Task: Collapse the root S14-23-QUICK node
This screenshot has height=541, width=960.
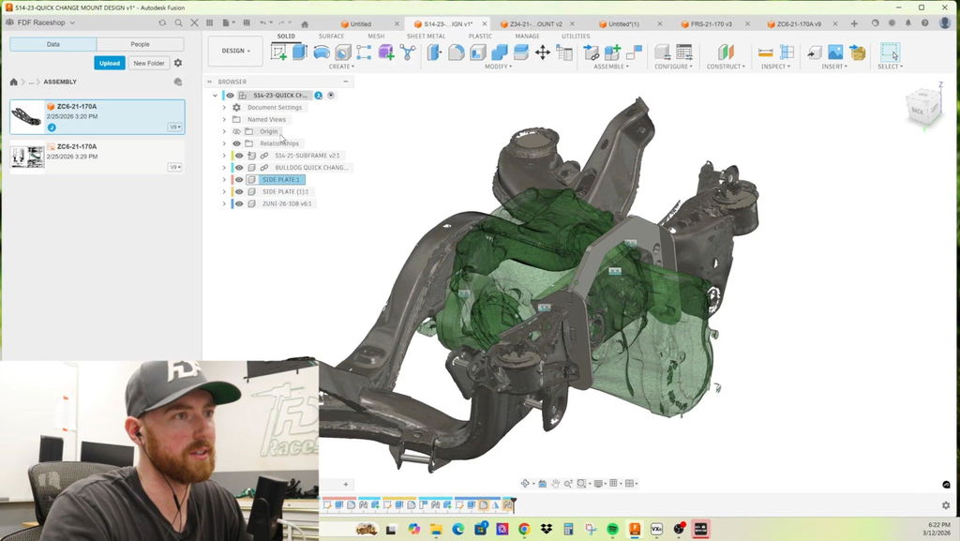Action: (x=216, y=96)
